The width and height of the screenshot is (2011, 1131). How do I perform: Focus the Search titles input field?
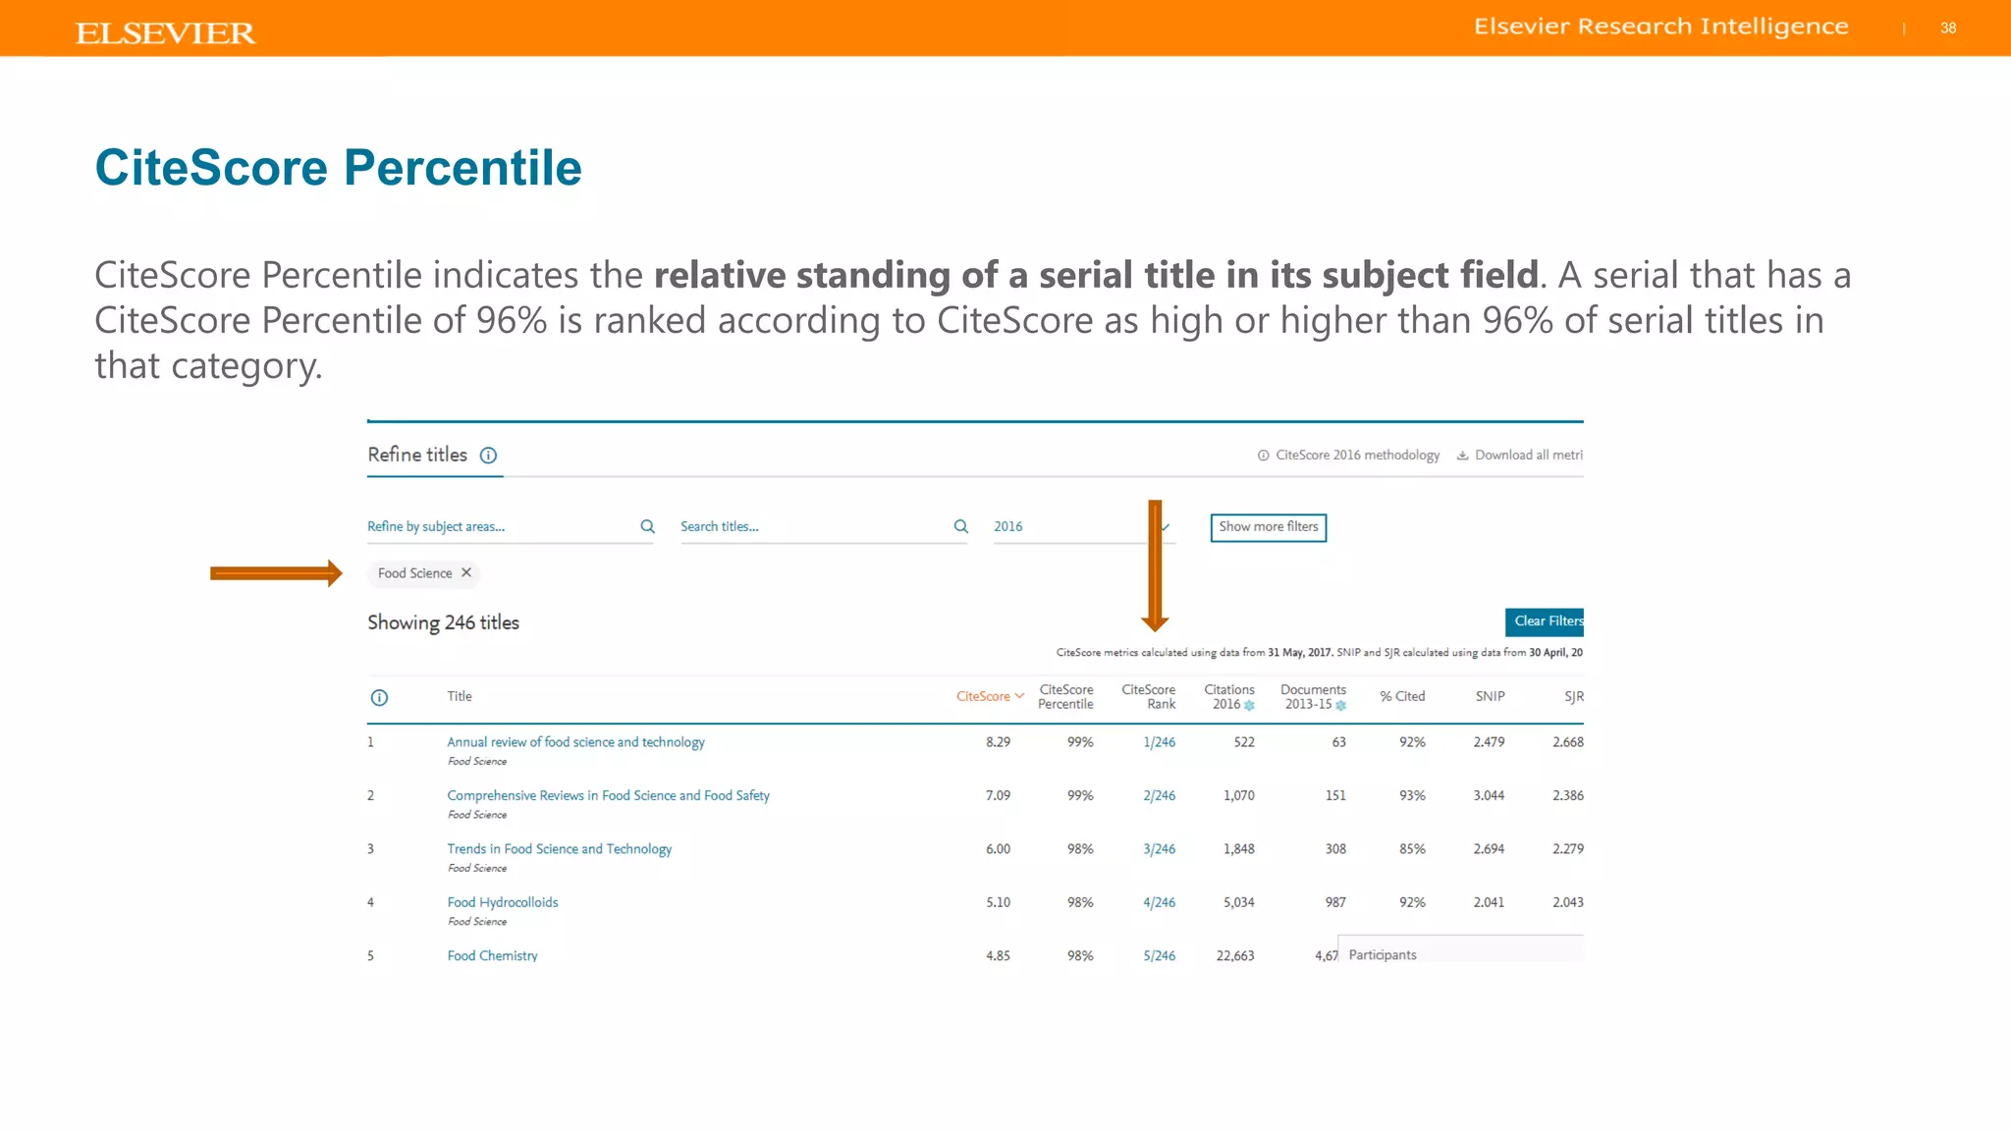coord(823,527)
